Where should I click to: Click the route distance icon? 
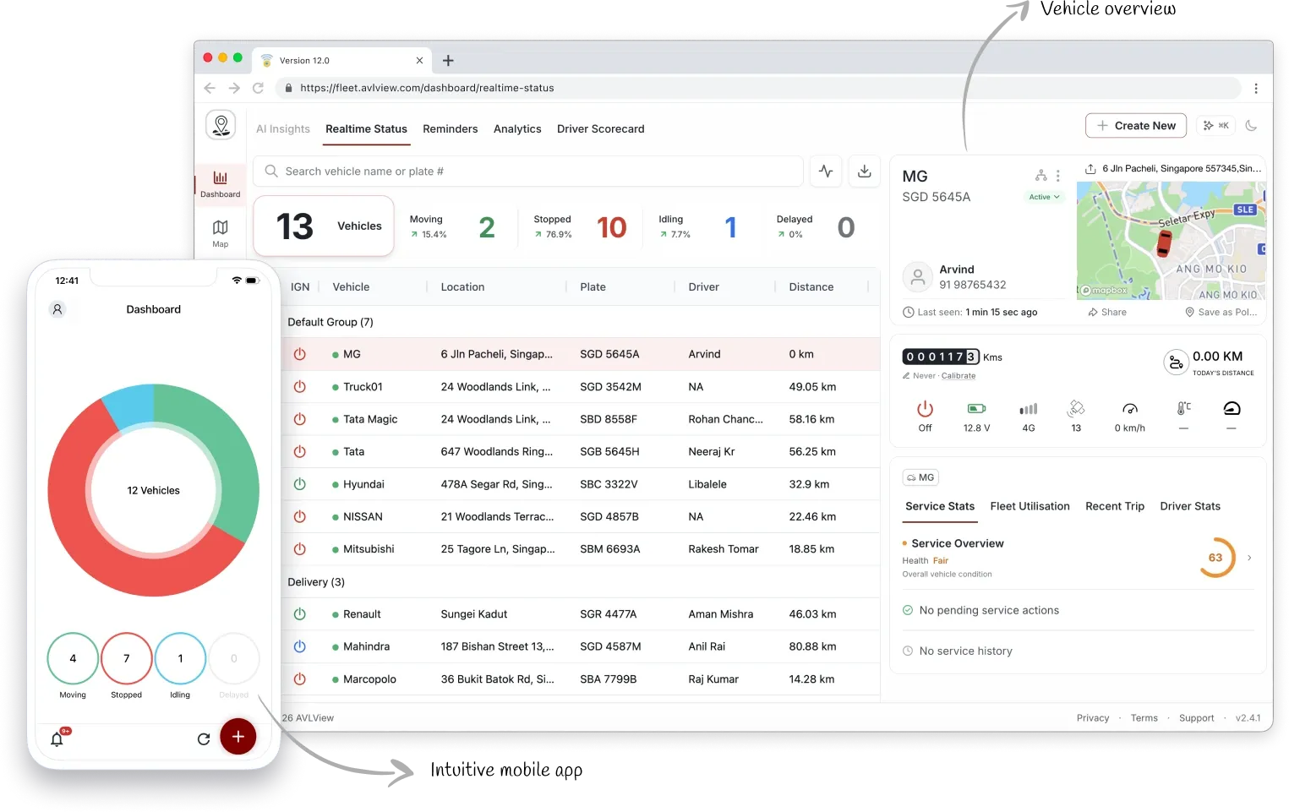(x=1176, y=362)
